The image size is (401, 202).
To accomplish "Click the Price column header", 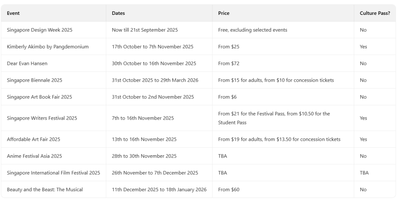I will click(x=224, y=13).
